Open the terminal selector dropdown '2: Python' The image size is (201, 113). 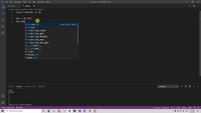(x=168, y=87)
